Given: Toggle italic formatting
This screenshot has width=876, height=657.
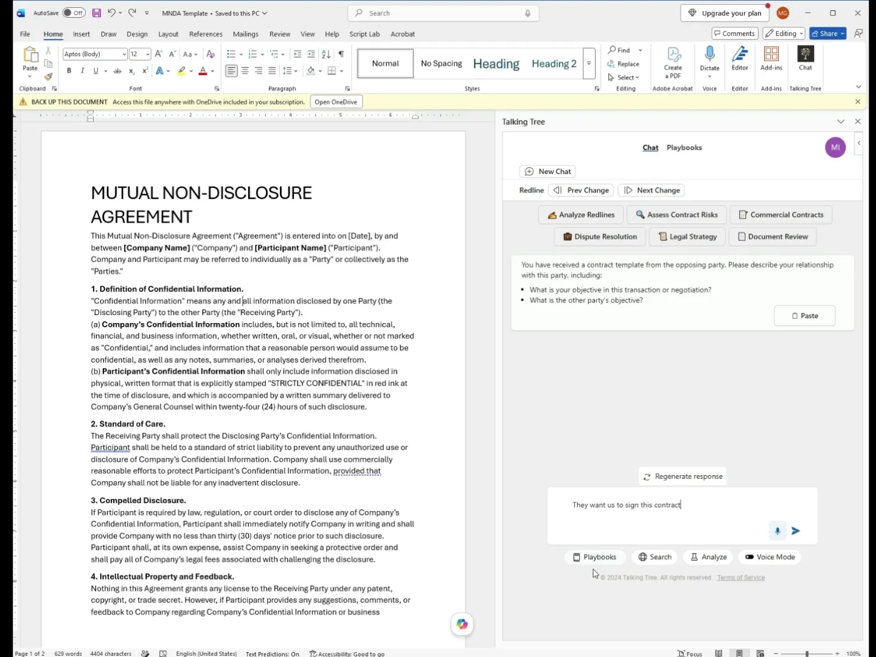Looking at the screenshot, I should click(83, 71).
